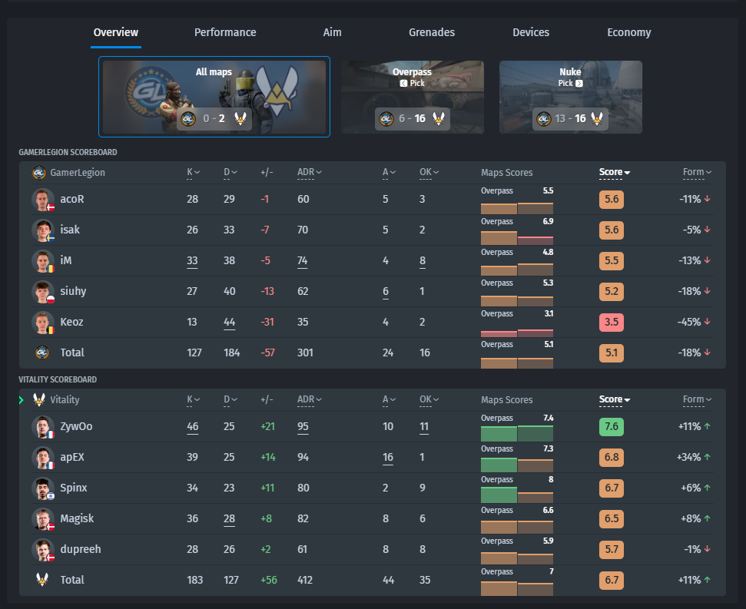
Task: Open isak player name link
Action: [x=70, y=230]
